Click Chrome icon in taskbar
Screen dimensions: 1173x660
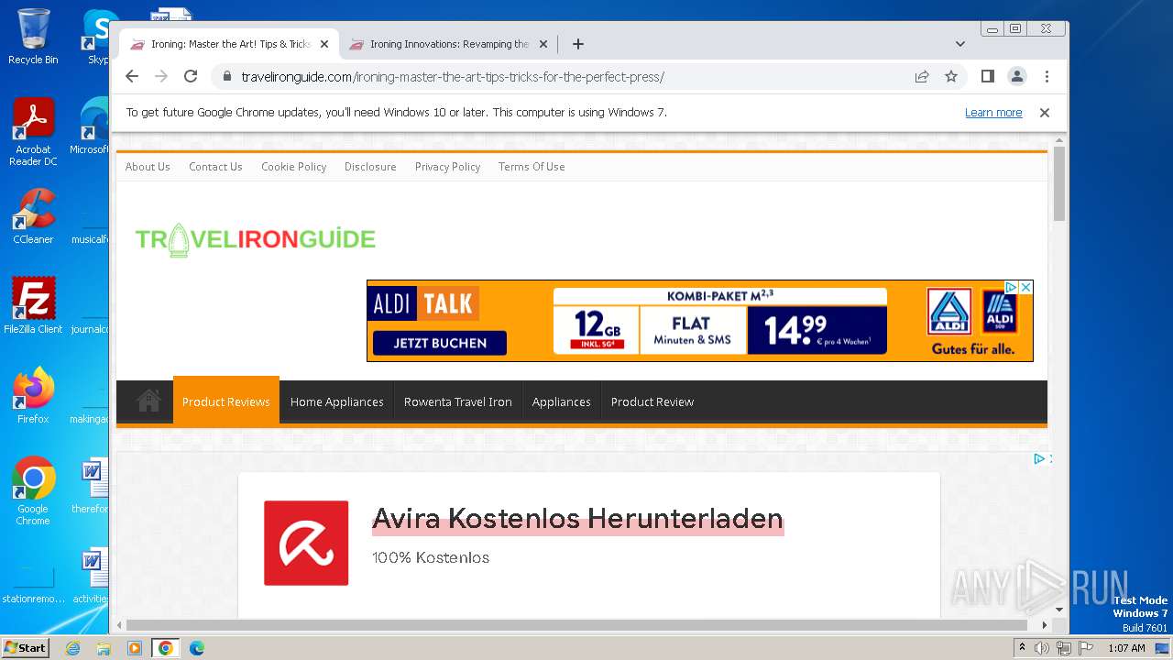(x=165, y=648)
